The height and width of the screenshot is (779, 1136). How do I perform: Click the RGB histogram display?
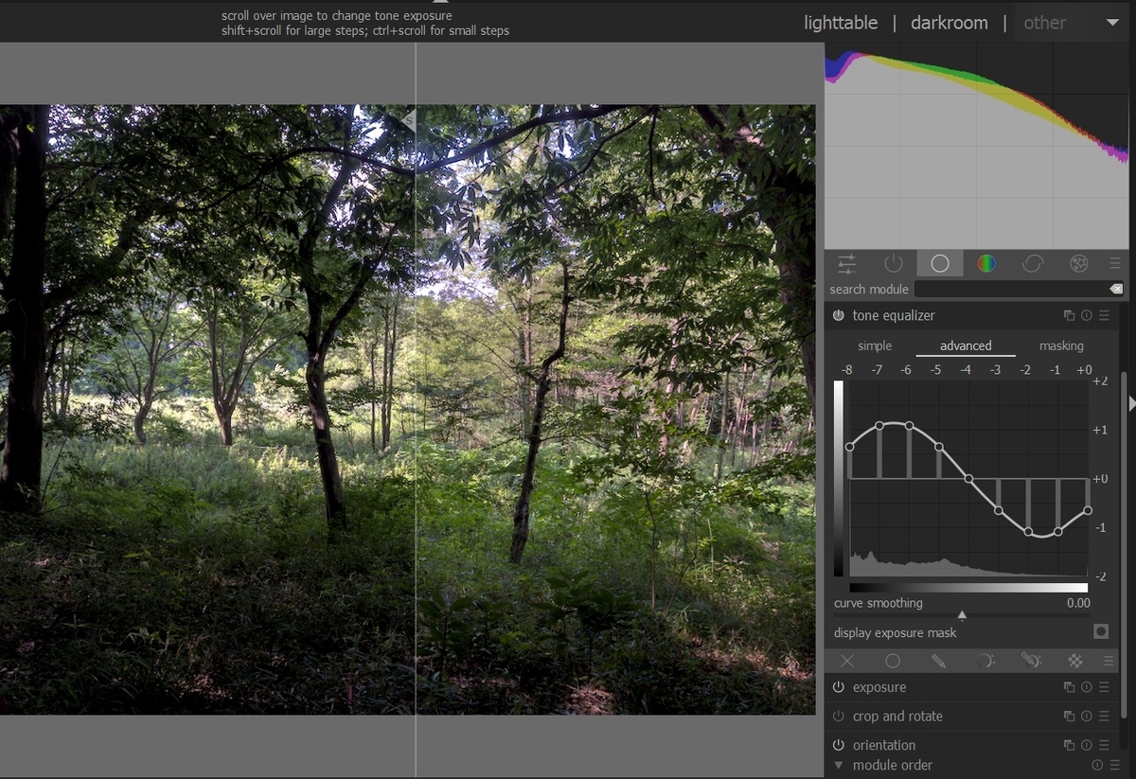coord(976,146)
